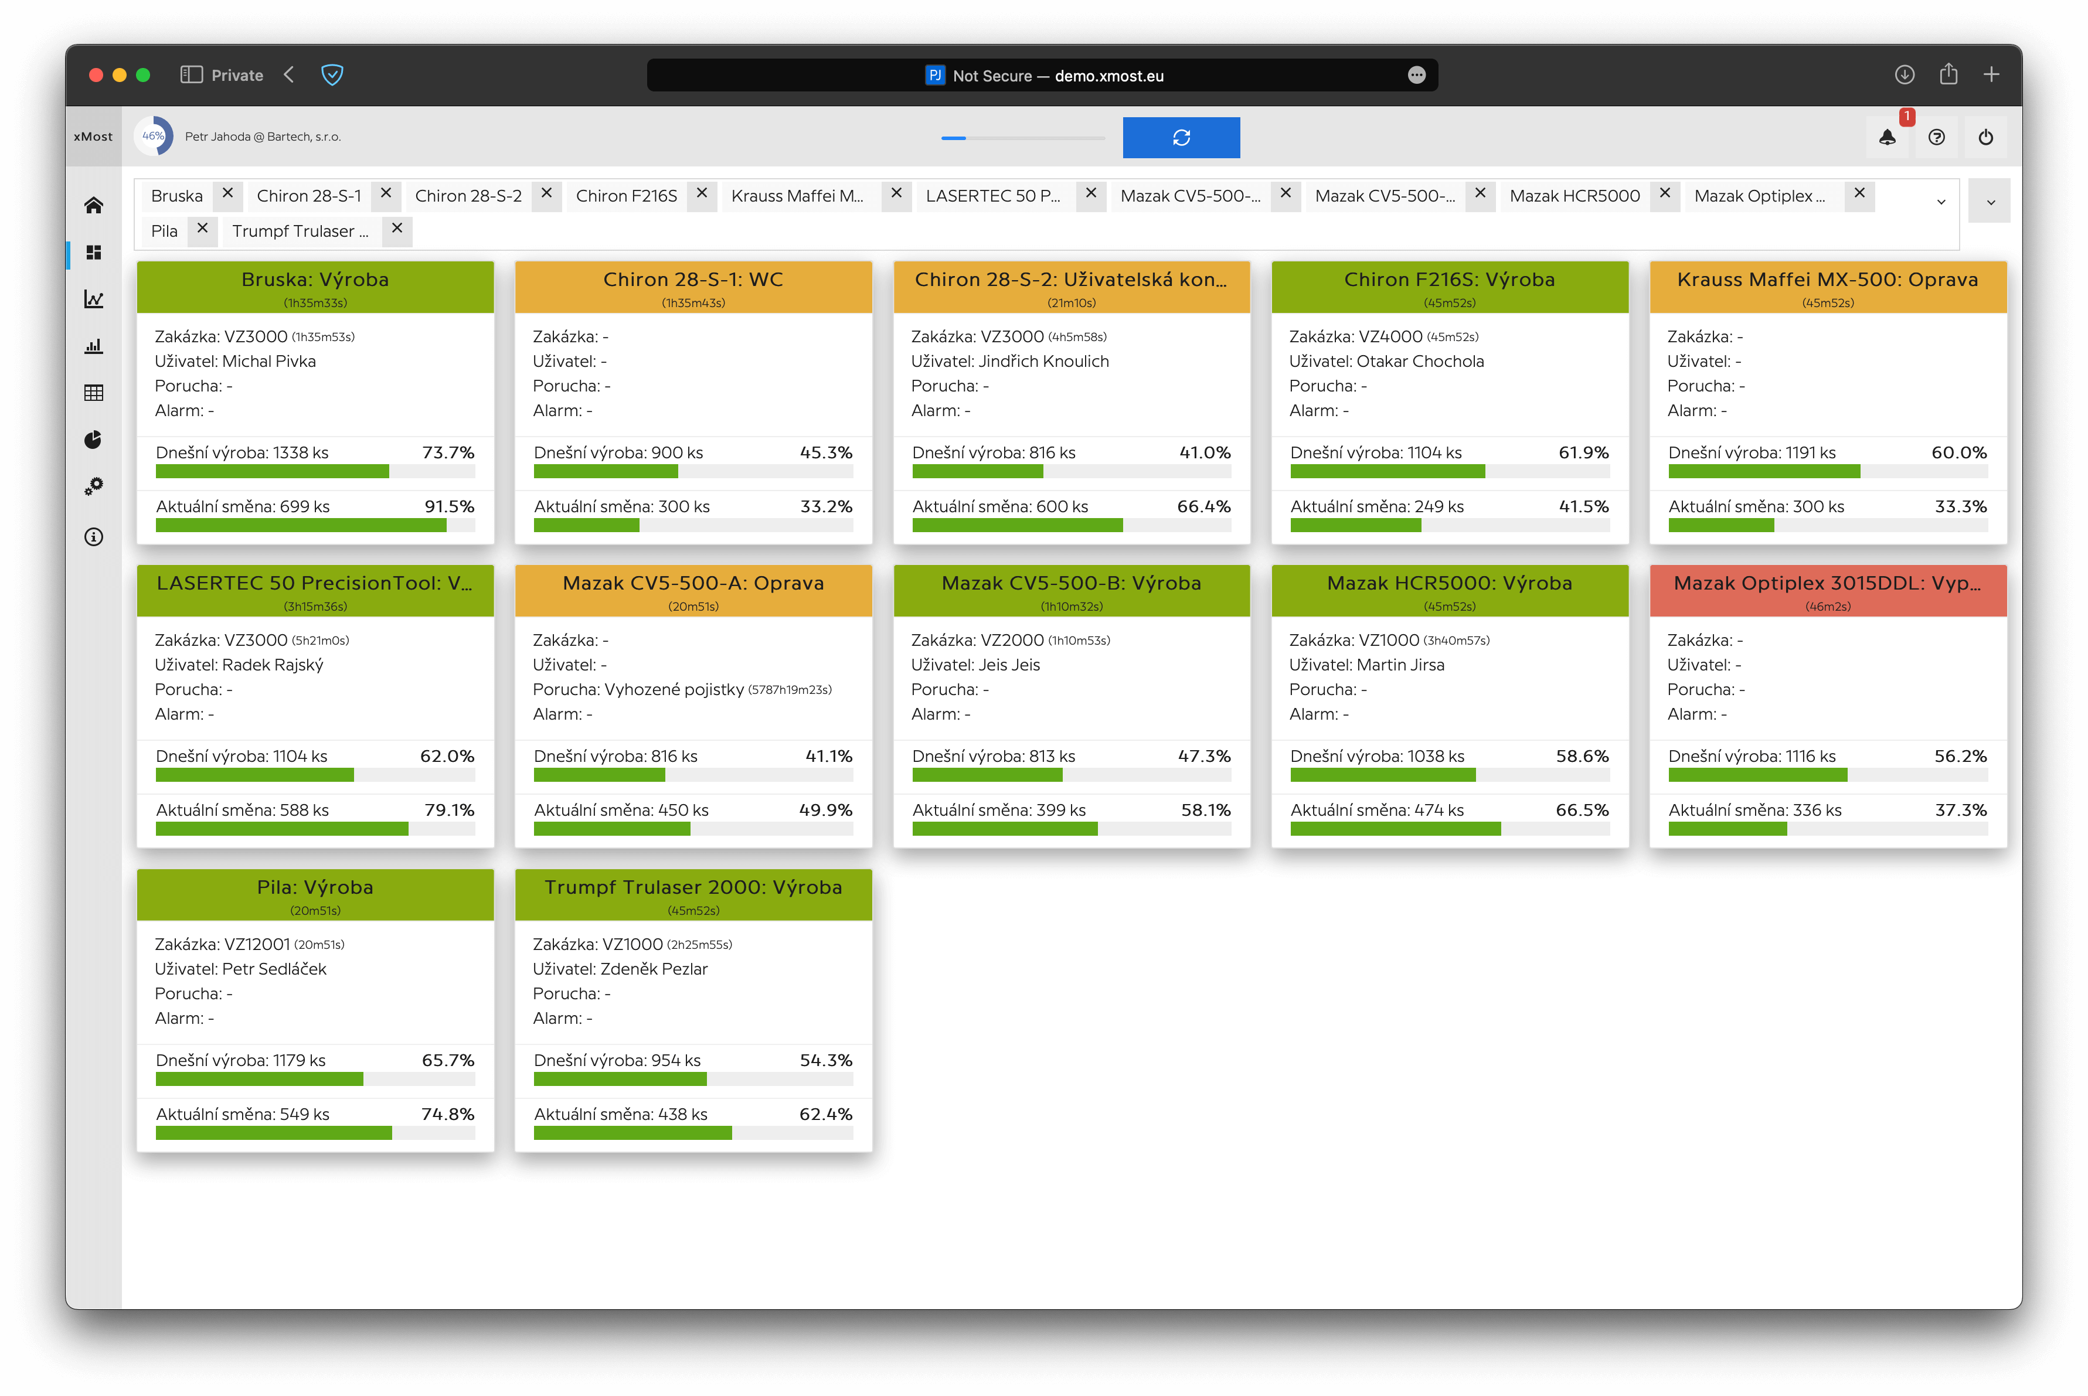Screen dimensions: 2088x1396
Task: Open the LASERTEC 50 PrecisionTool card header
Action: point(315,590)
